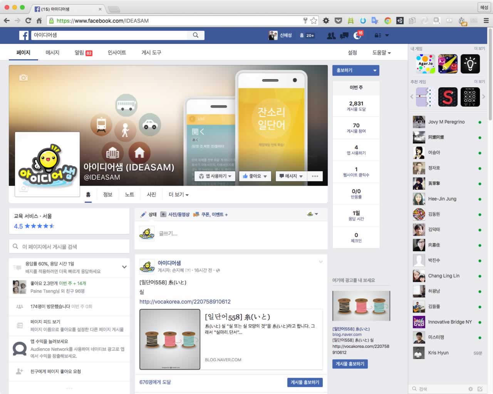Open the 앱 사용하기 dropdown

point(215,176)
